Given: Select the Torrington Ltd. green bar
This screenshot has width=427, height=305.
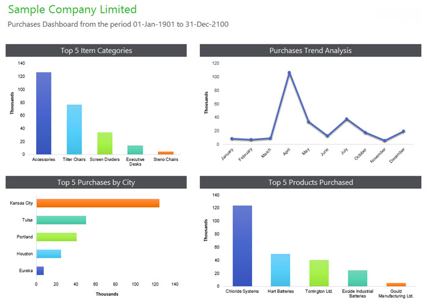Looking at the screenshot, I should click(x=319, y=273).
